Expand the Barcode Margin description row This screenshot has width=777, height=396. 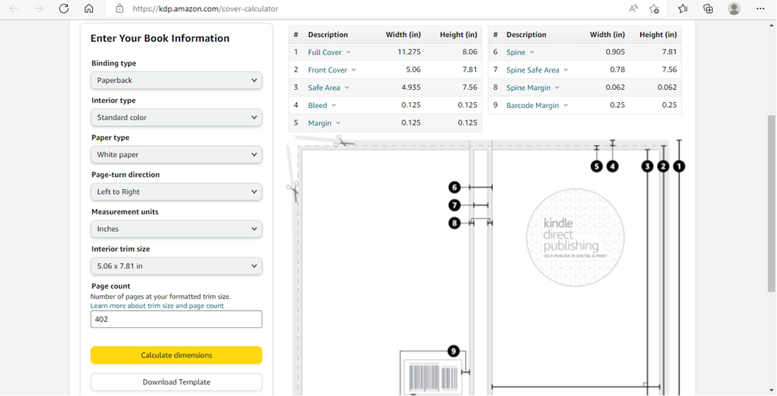pos(537,106)
